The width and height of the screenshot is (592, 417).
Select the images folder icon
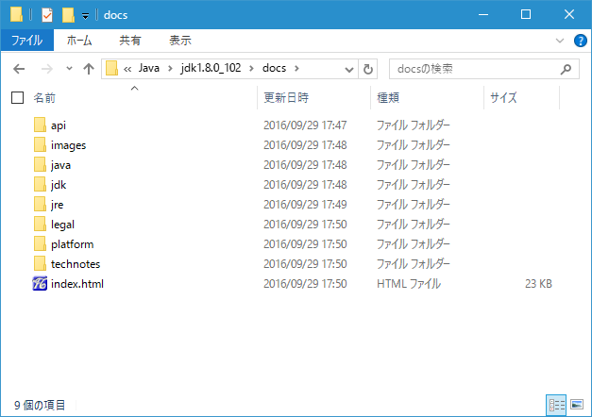40,145
